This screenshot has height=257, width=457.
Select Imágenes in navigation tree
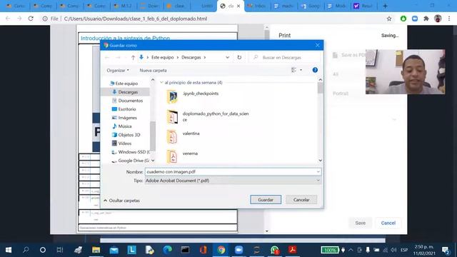127,118
